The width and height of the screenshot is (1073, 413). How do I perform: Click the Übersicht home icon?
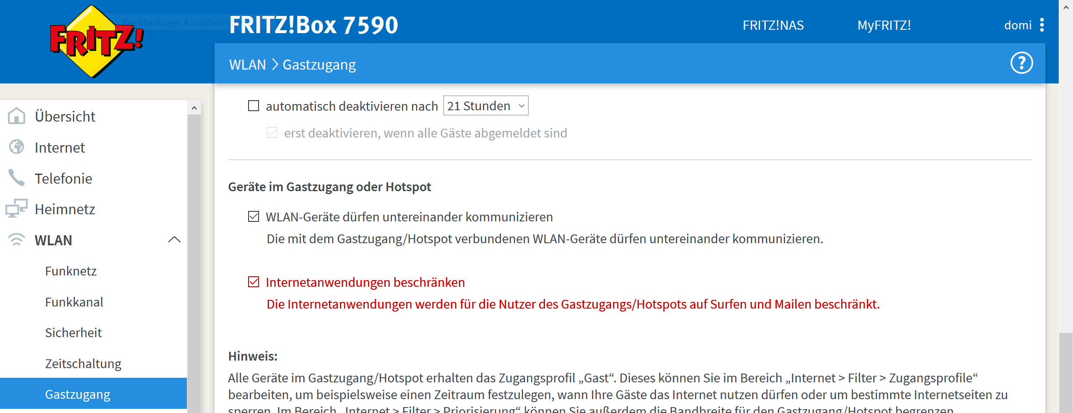coord(17,116)
